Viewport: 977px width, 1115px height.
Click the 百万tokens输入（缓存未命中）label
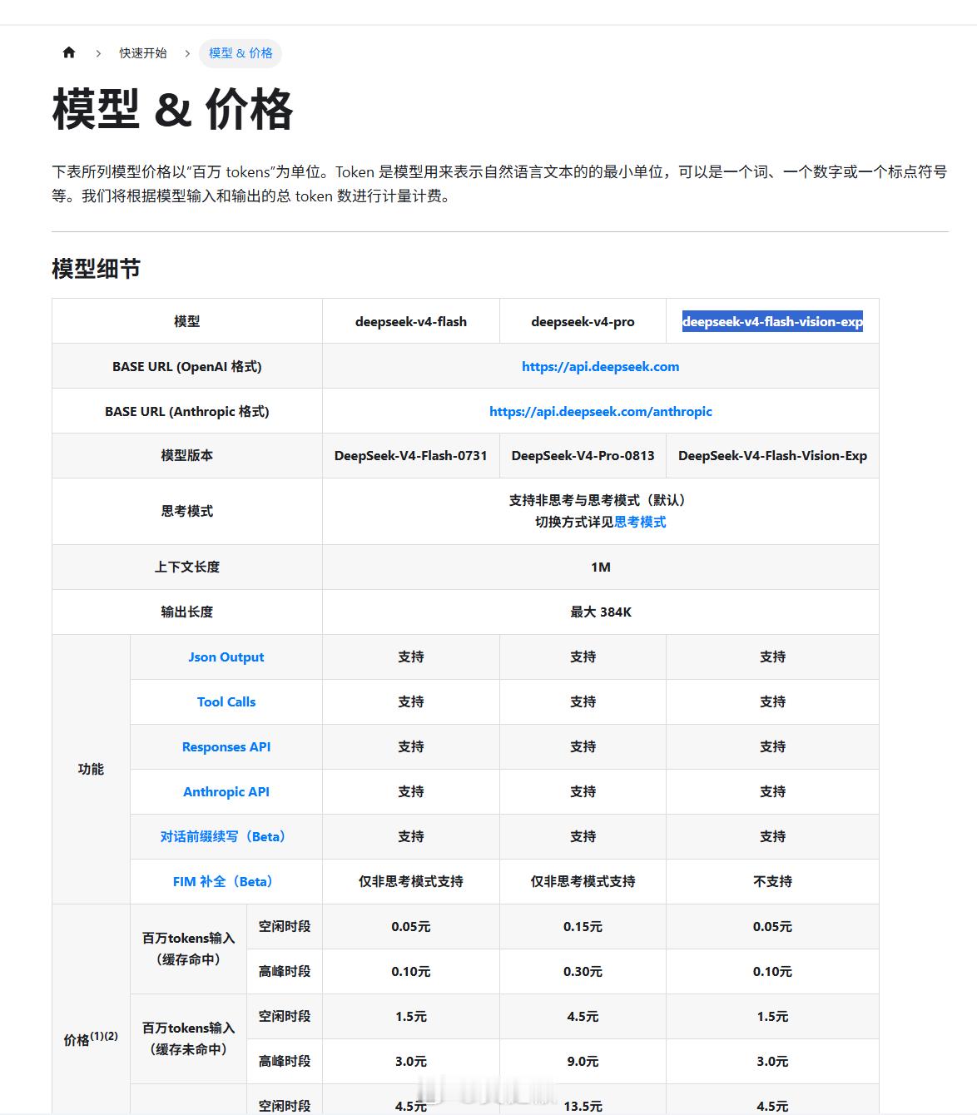point(188,1038)
